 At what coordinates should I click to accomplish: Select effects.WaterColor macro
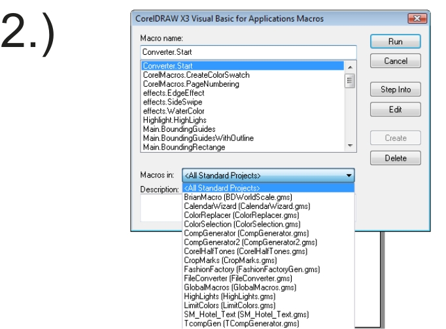pyautogui.click(x=243, y=111)
